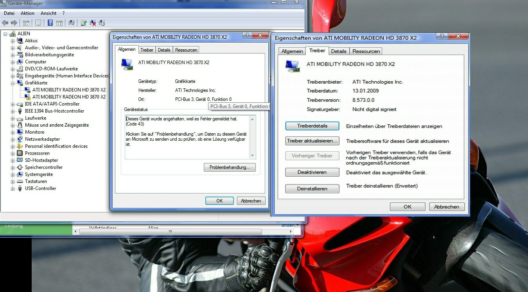The height and width of the screenshot is (292, 528).
Task: Click the Forward arrow in Geräte-Manager toolbar
Action: [14, 23]
